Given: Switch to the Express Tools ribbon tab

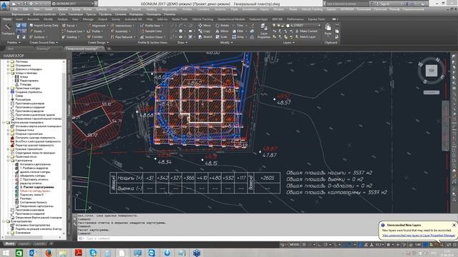Looking at the screenshot, I should (x=316, y=19).
